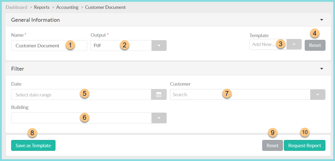Click the General Information header title

pos(35,20)
